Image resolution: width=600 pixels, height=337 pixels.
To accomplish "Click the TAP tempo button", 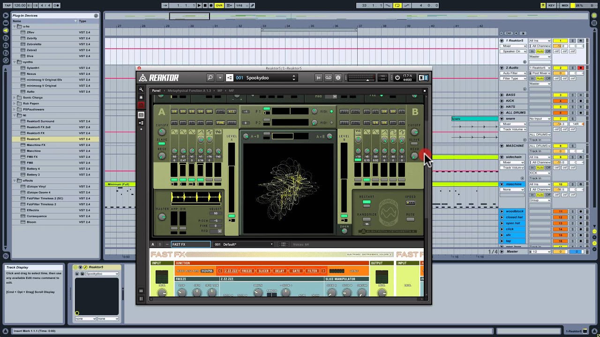I will 8,6.
